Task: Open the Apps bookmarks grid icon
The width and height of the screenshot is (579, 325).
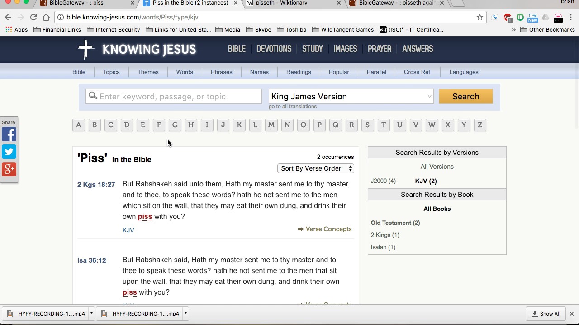Action: 9,30
